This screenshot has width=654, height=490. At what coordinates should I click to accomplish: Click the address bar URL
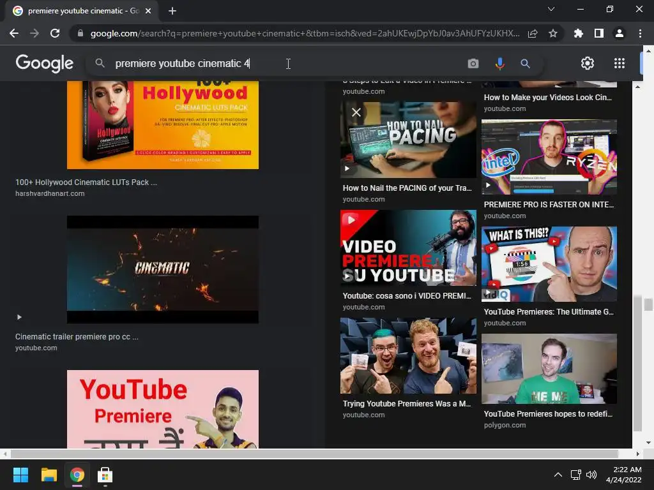tap(305, 33)
